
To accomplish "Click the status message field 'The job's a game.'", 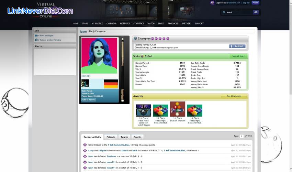I will pyautogui.click(x=171, y=31).
